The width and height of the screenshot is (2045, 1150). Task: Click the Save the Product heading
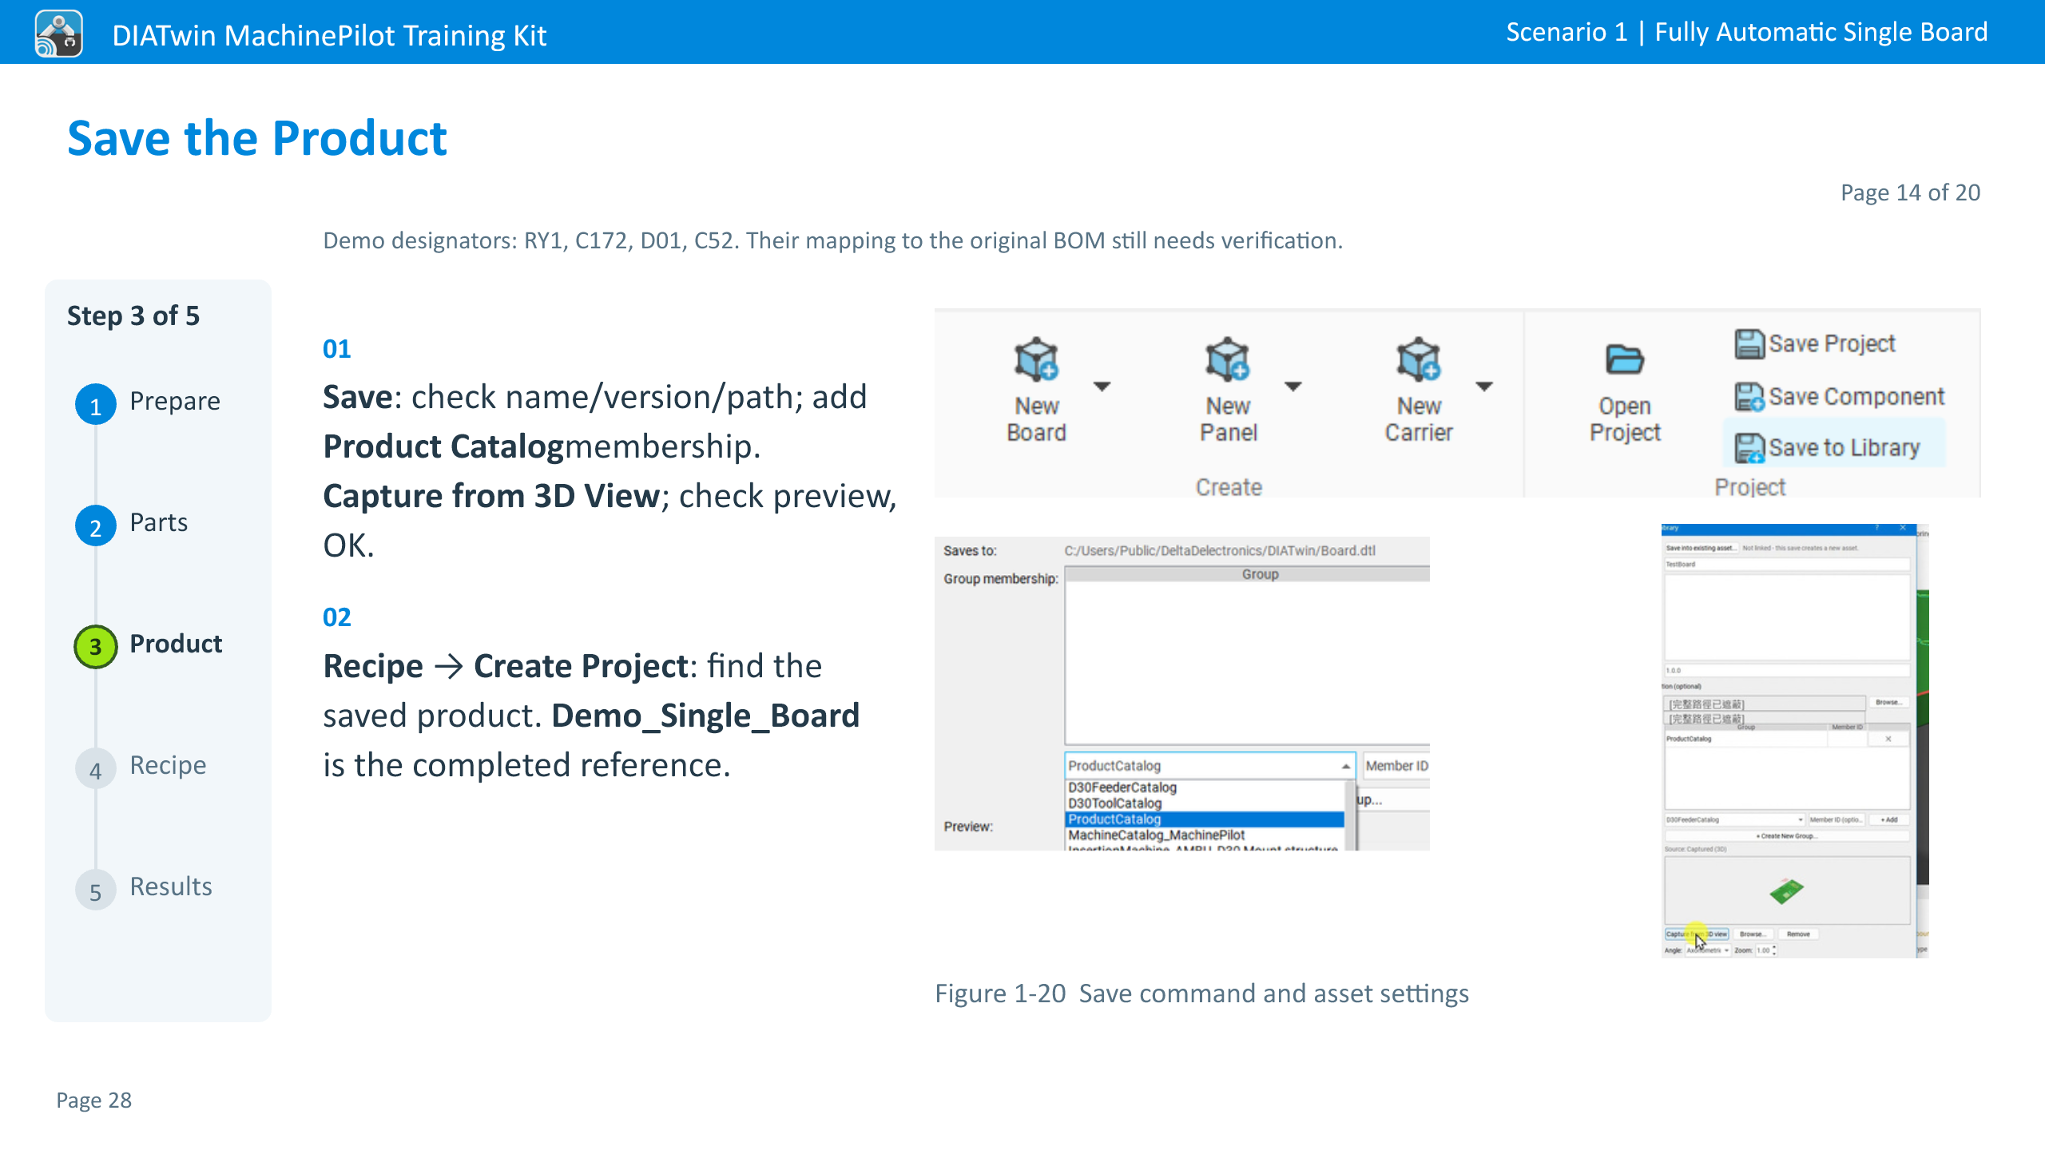[257, 138]
